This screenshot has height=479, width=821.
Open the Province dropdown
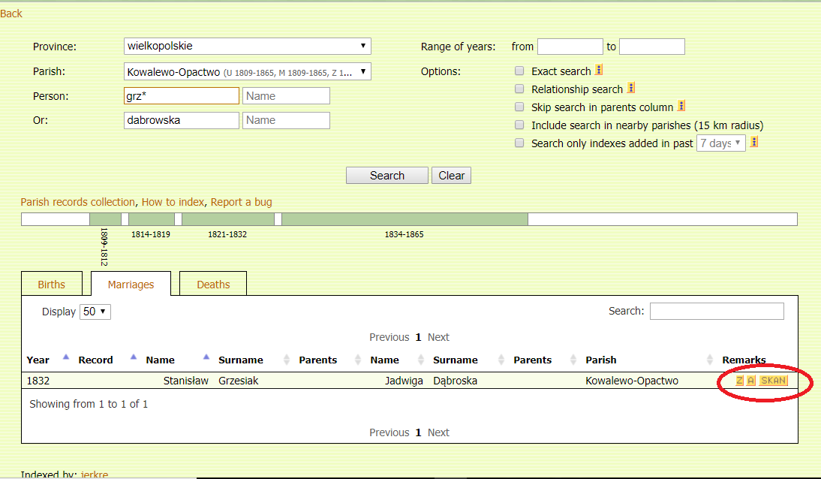(x=248, y=46)
